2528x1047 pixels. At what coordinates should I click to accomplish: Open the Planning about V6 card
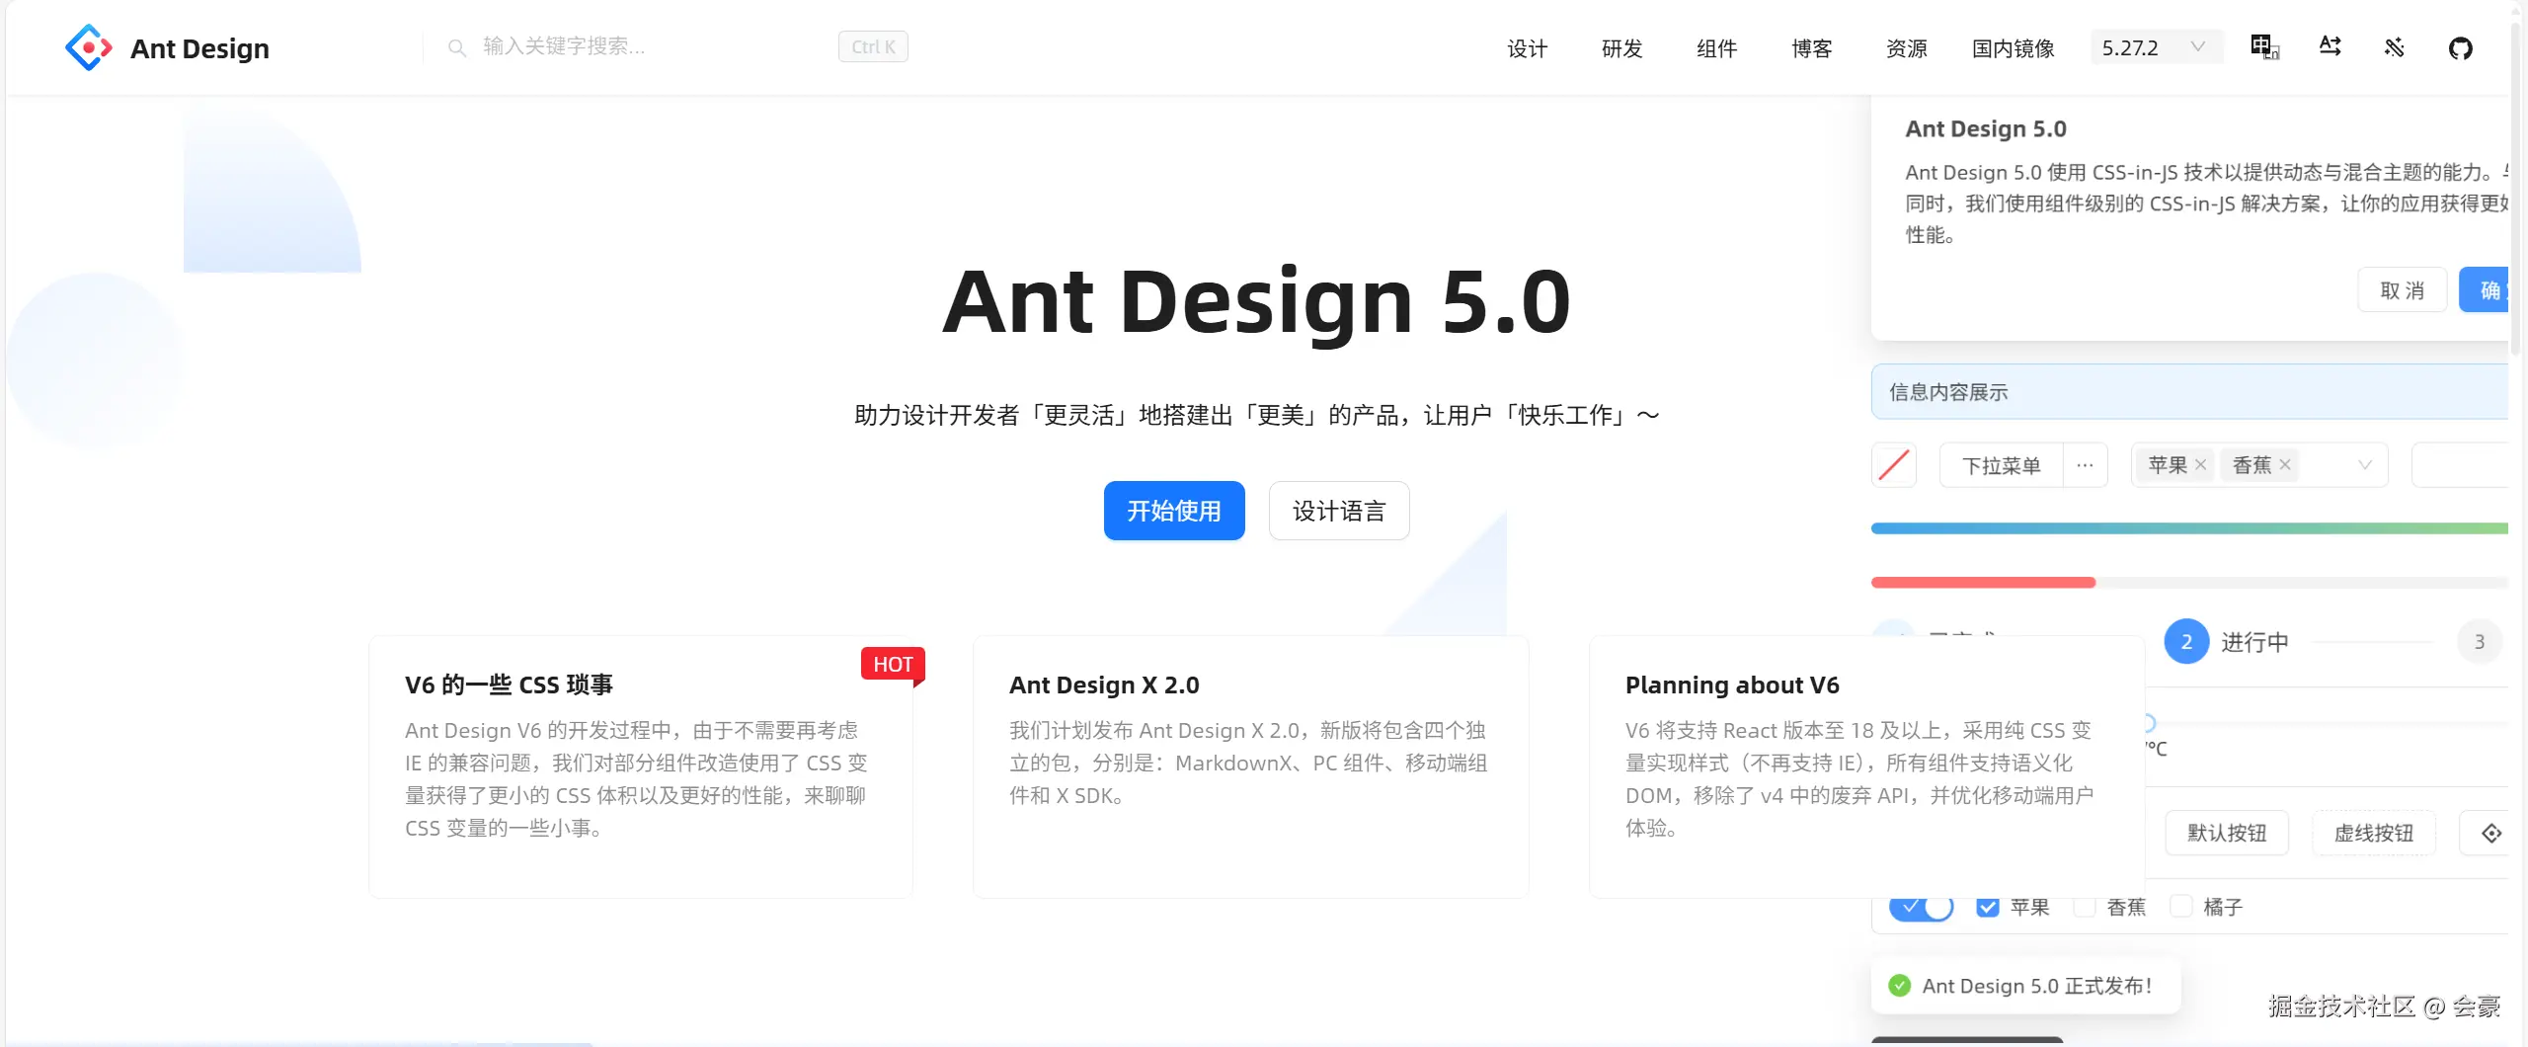coord(1866,767)
